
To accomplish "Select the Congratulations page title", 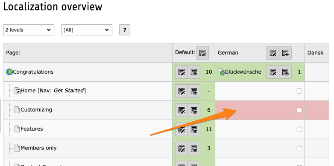I will (33, 72).
